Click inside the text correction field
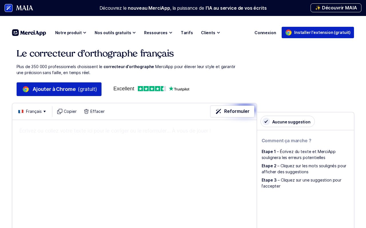This screenshot has width=366, height=228. pyautogui.click(x=134, y=174)
